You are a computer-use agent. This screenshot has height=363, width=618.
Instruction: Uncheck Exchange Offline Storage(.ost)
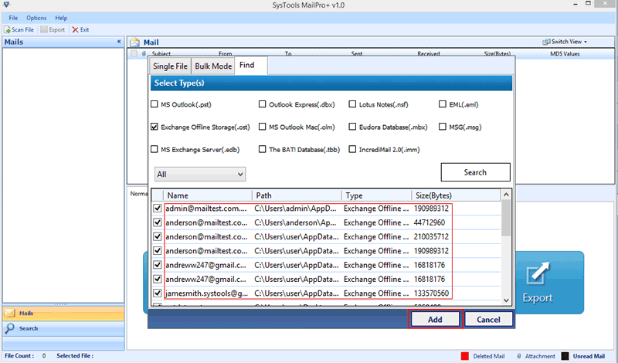154,127
